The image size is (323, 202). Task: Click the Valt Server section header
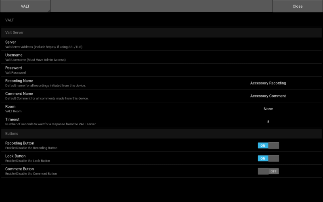coord(161,32)
